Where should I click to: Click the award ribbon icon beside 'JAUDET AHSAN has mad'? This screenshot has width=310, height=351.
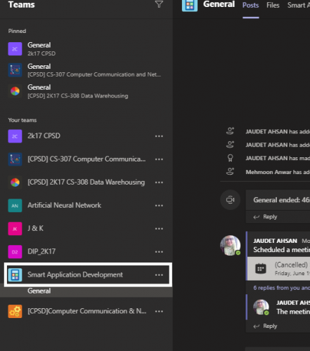(231, 158)
